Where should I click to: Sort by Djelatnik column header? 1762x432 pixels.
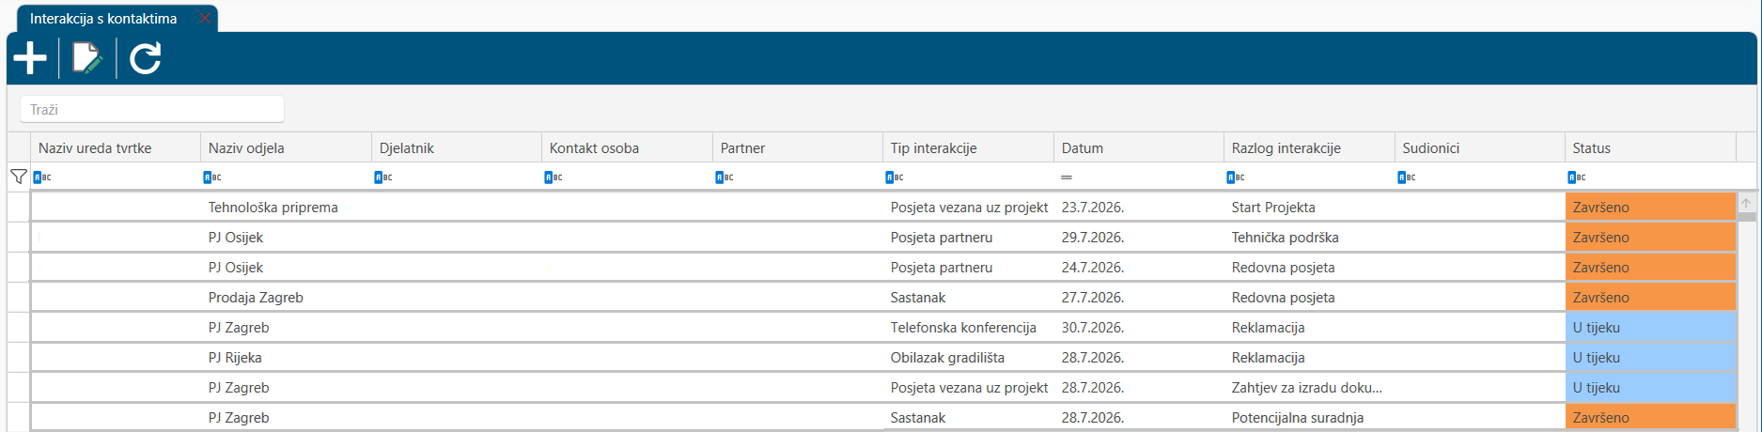457,147
